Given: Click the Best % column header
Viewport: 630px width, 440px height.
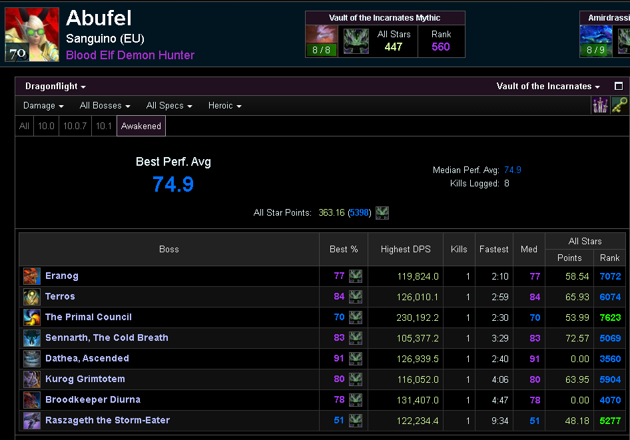Looking at the screenshot, I should [x=344, y=250].
